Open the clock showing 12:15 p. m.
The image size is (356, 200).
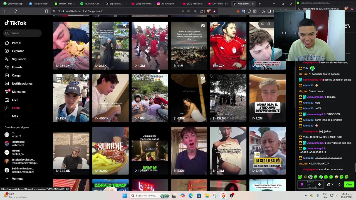tap(347, 196)
